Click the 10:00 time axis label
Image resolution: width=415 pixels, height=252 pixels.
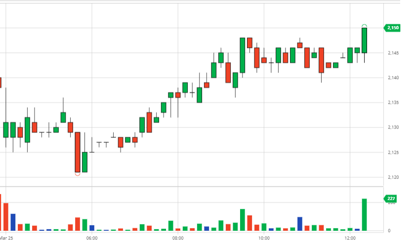(x=264, y=238)
